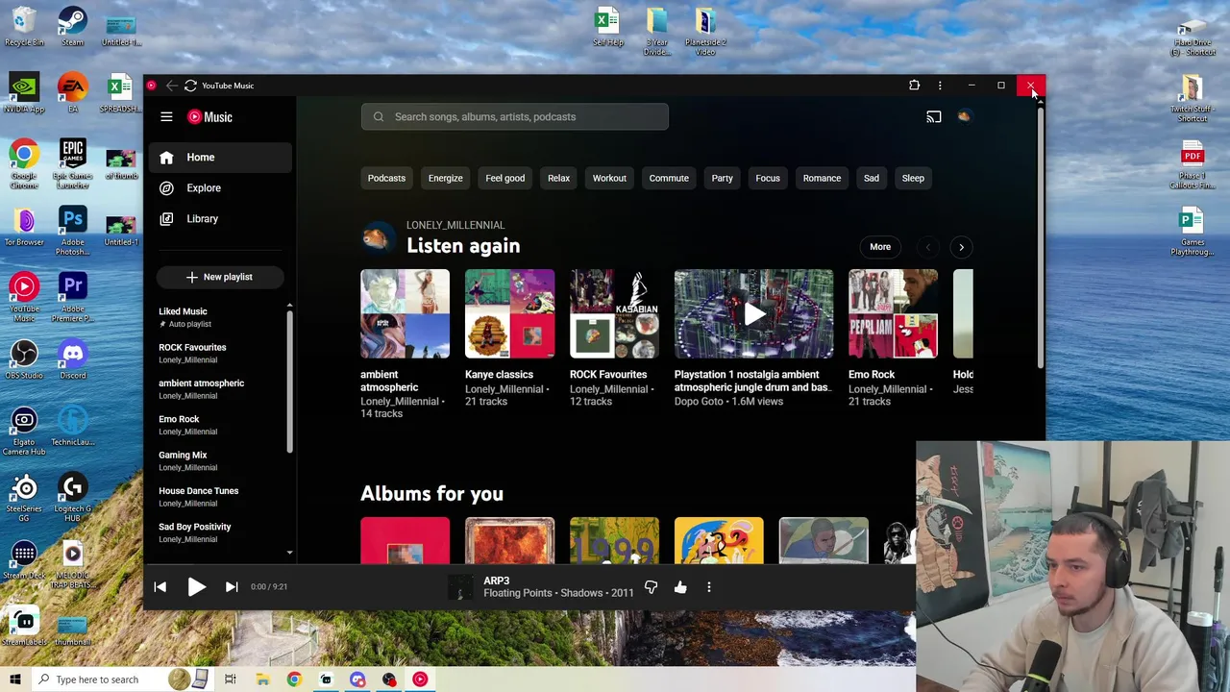Image resolution: width=1230 pixels, height=692 pixels.
Task: Open Google Chrome from the taskbar
Action: coord(294,680)
